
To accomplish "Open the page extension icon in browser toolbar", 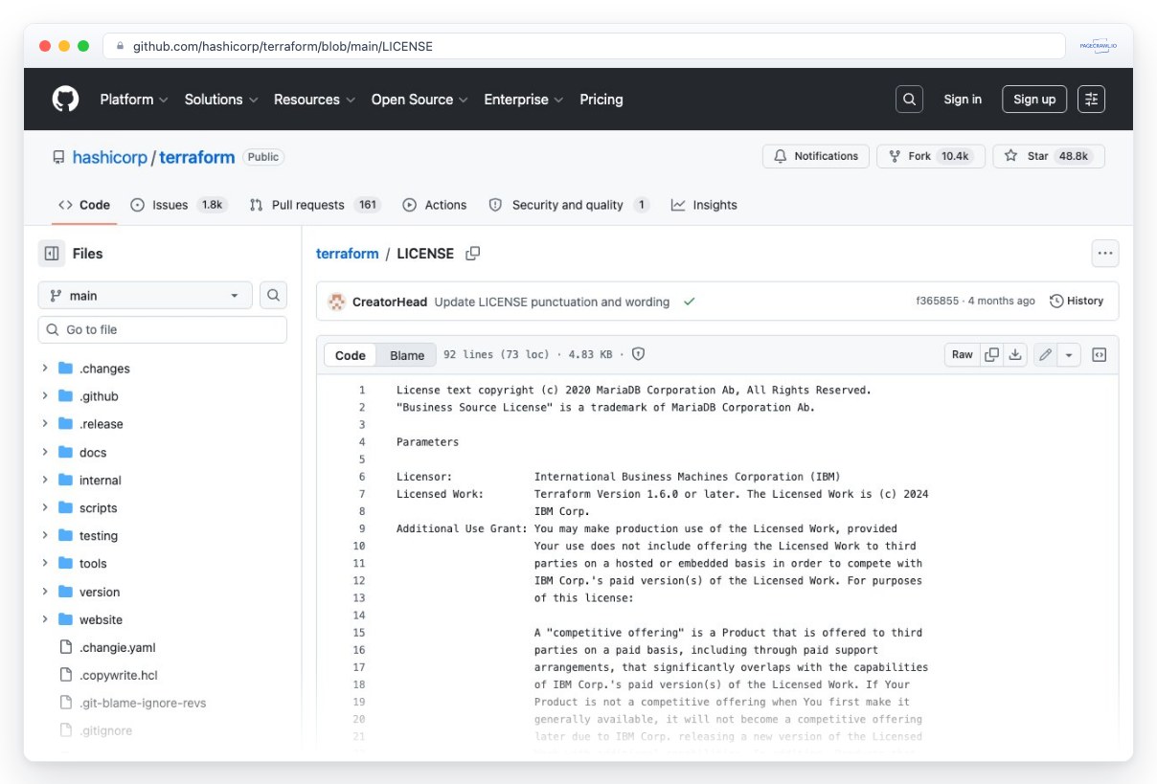I will (x=1098, y=46).
